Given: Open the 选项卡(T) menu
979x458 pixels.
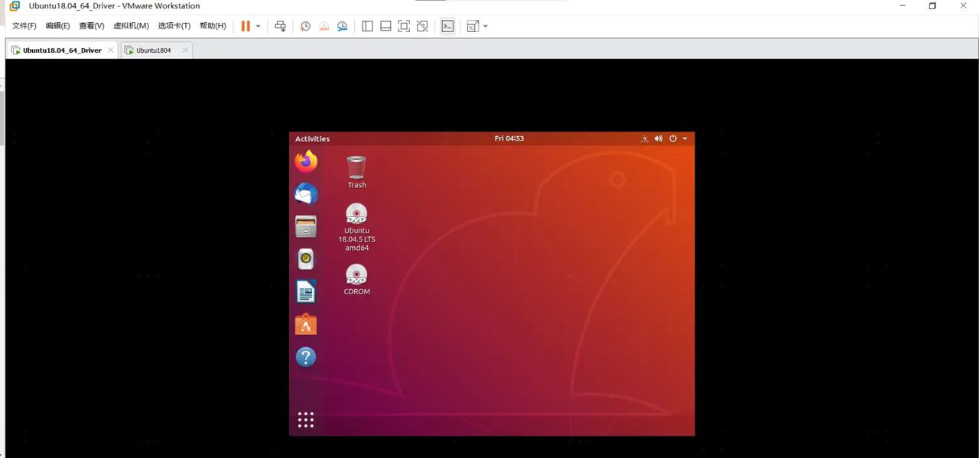Looking at the screenshot, I should tap(174, 26).
